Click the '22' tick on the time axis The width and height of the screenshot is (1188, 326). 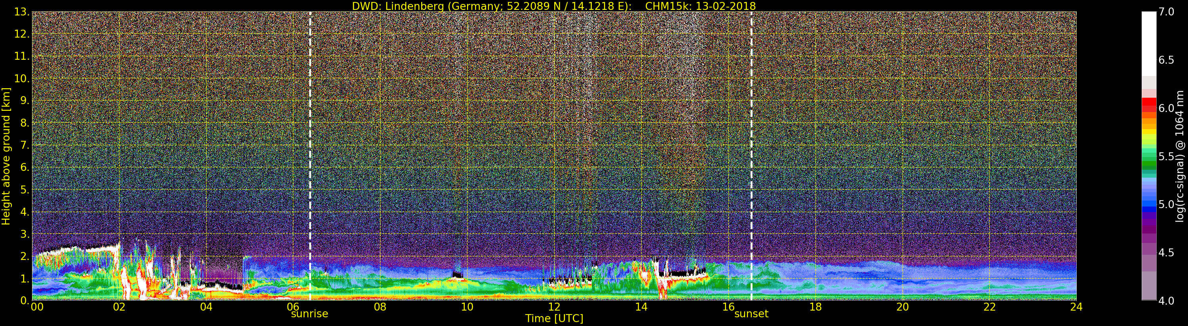click(x=990, y=306)
